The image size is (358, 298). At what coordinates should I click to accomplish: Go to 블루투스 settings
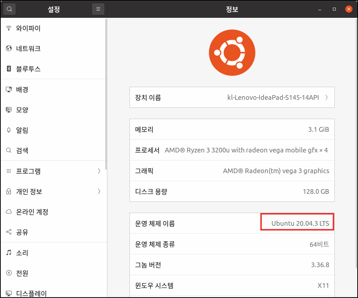[53, 69]
